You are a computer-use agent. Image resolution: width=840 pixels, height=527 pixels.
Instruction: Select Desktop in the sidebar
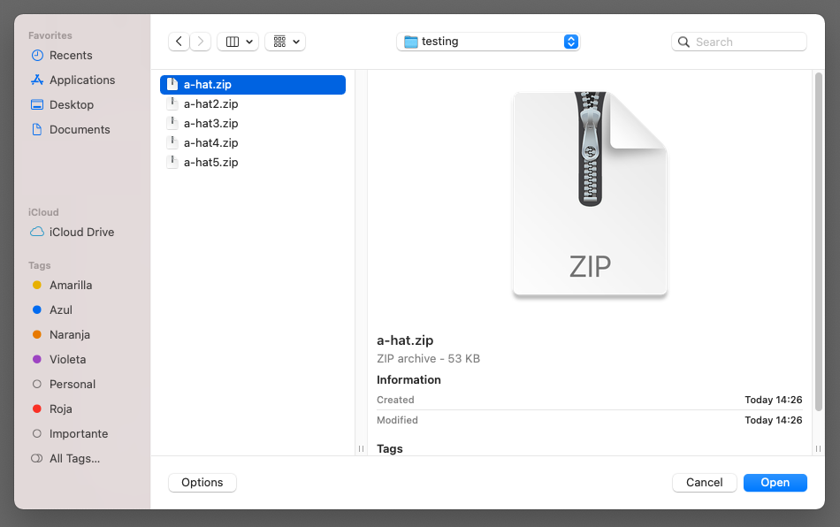point(71,104)
